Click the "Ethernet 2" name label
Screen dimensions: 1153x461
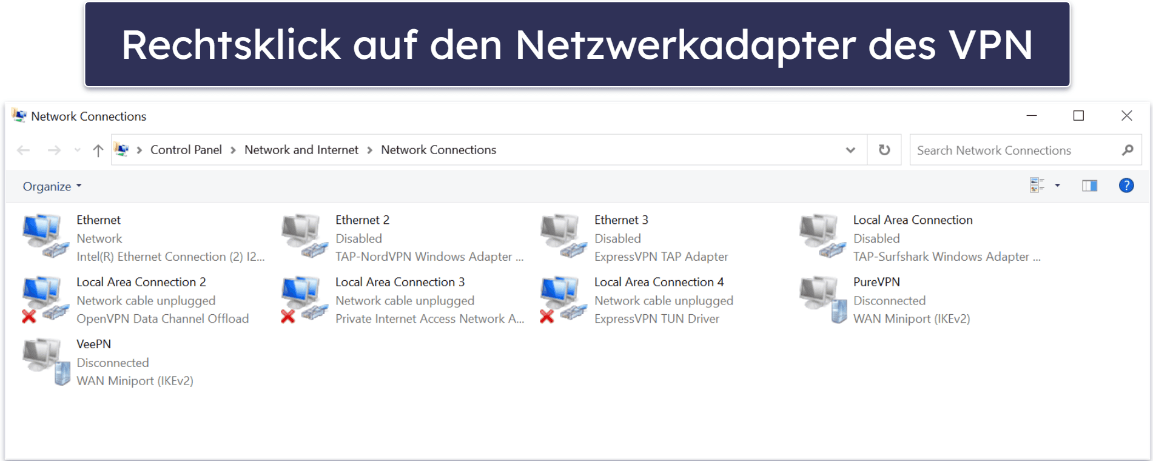point(362,220)
